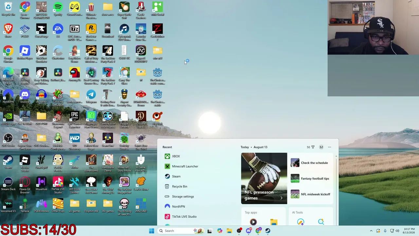Open the M account avatar
The width and height of the screenshot is (419, 236).
[x=321, y=147]
